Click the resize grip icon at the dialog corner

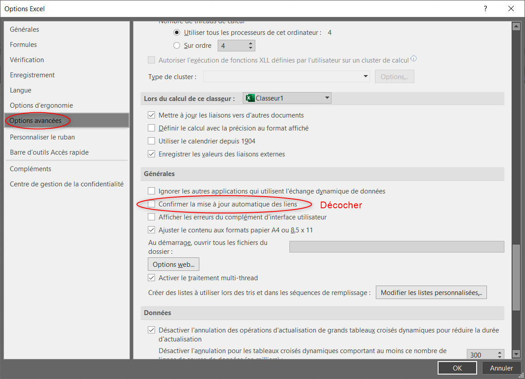pyautogui.click(x=521, y=375)
